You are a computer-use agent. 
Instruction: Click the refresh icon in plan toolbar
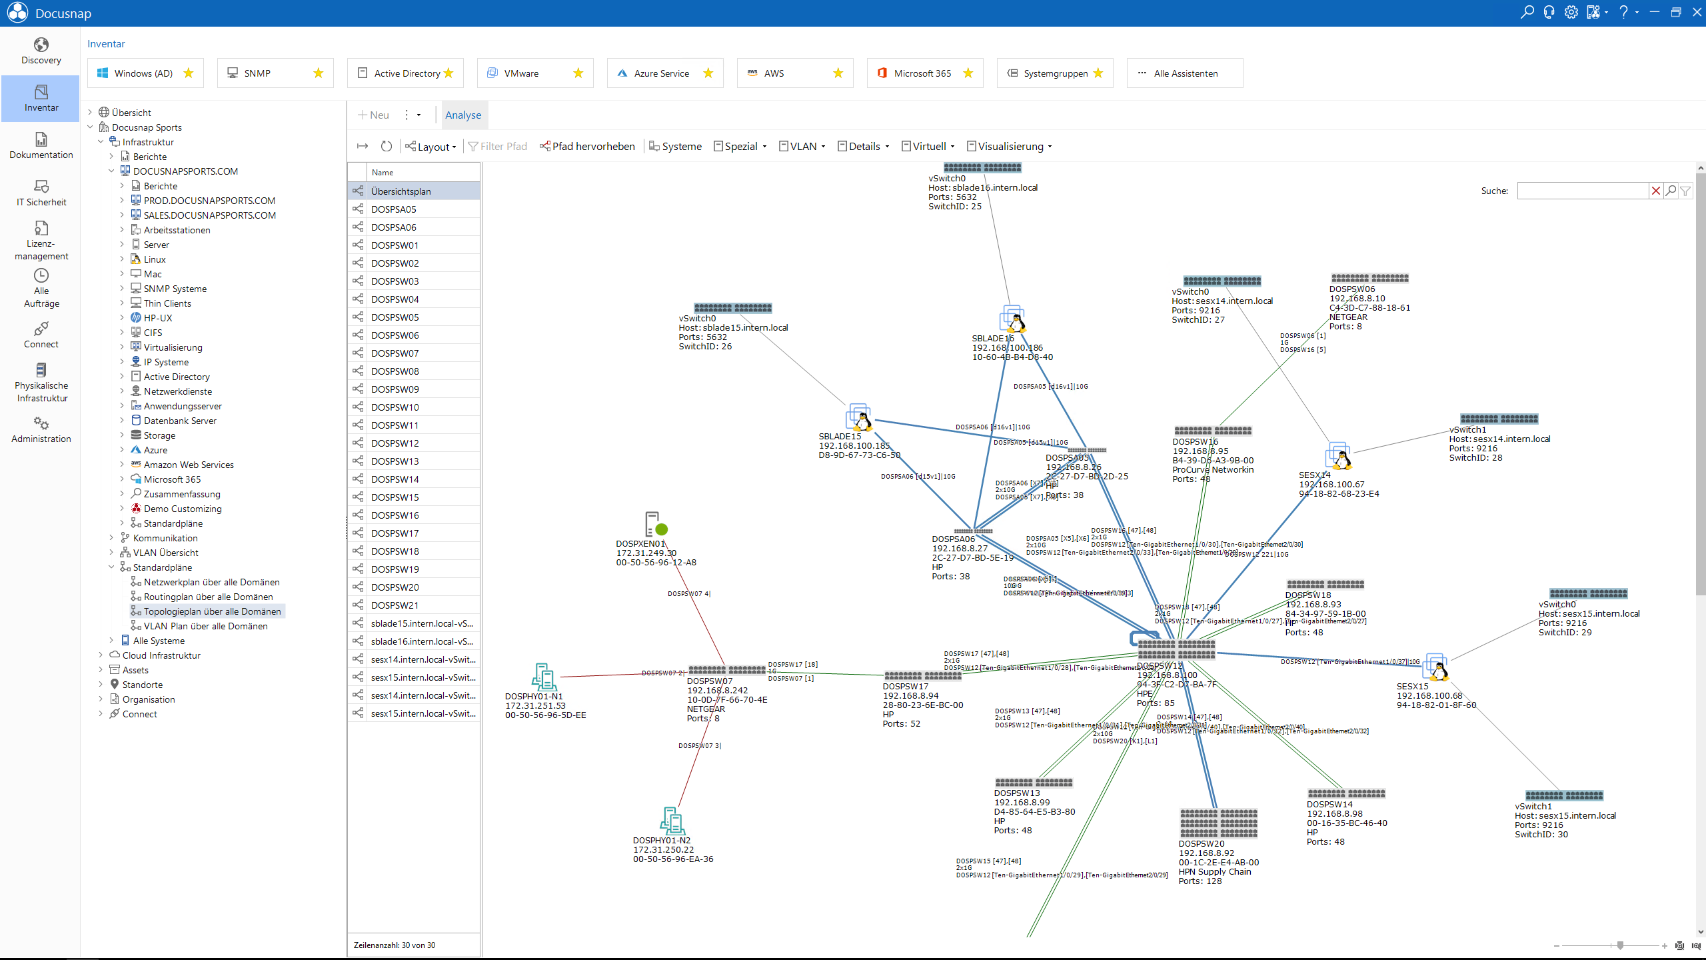387,146
